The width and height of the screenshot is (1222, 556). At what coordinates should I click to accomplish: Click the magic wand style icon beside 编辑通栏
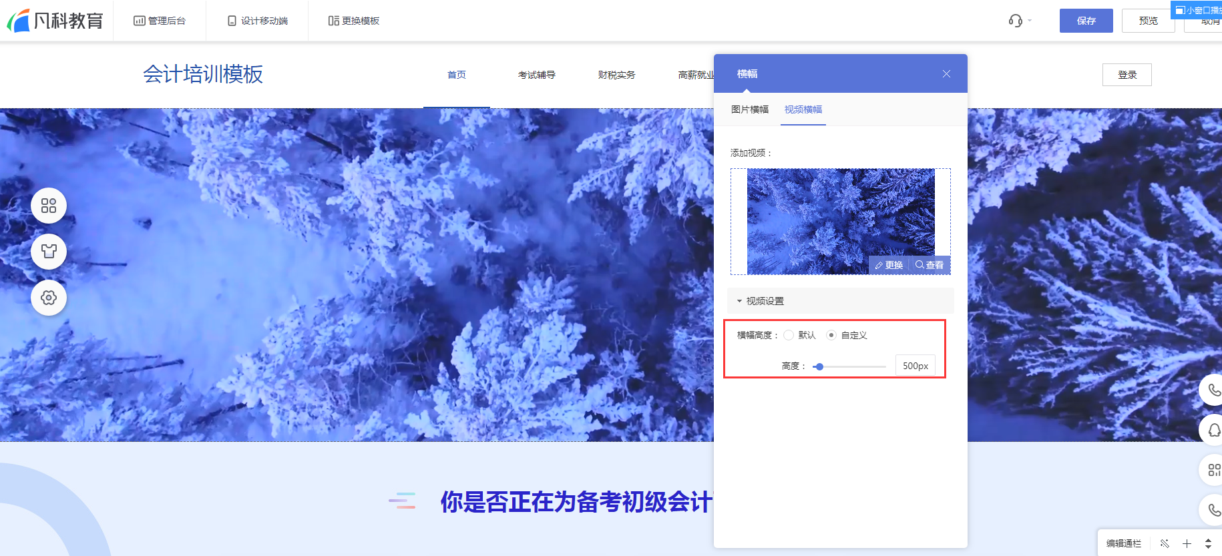click(1165, 543)
